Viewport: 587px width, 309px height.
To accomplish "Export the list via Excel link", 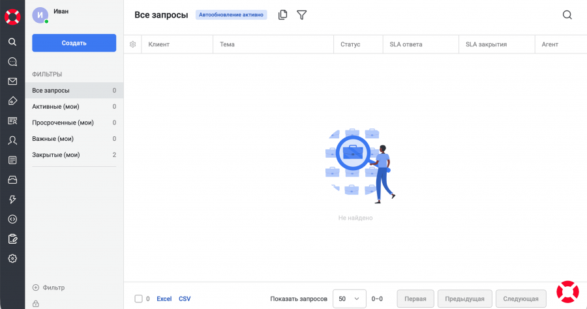I will tap(164, 299).
